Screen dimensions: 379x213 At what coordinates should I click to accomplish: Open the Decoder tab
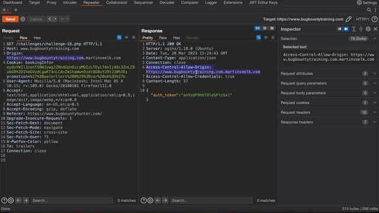pyautogui.click(x=167, y=2)
